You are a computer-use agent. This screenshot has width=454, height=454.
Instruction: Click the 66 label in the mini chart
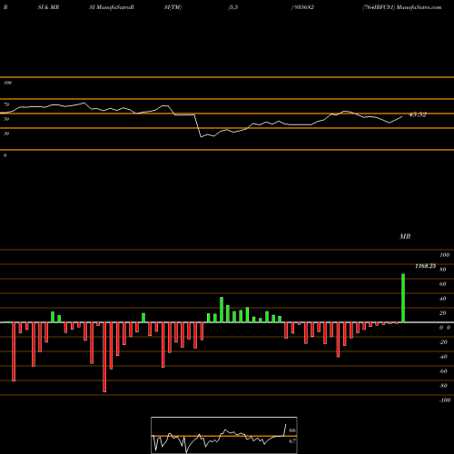point(292,430)
